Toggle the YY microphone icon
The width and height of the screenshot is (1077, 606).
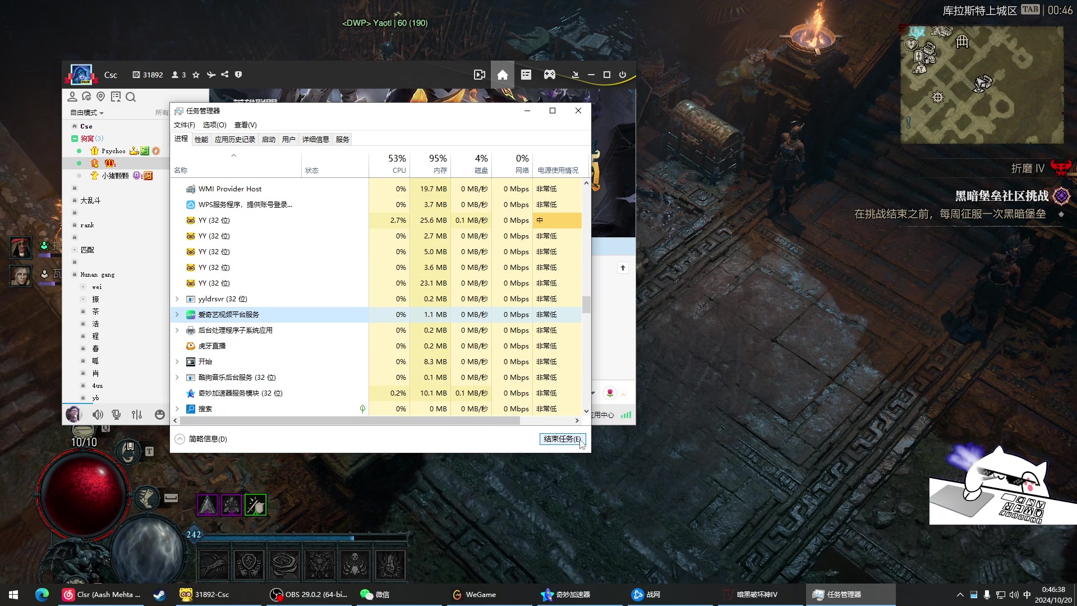point(116,415)
